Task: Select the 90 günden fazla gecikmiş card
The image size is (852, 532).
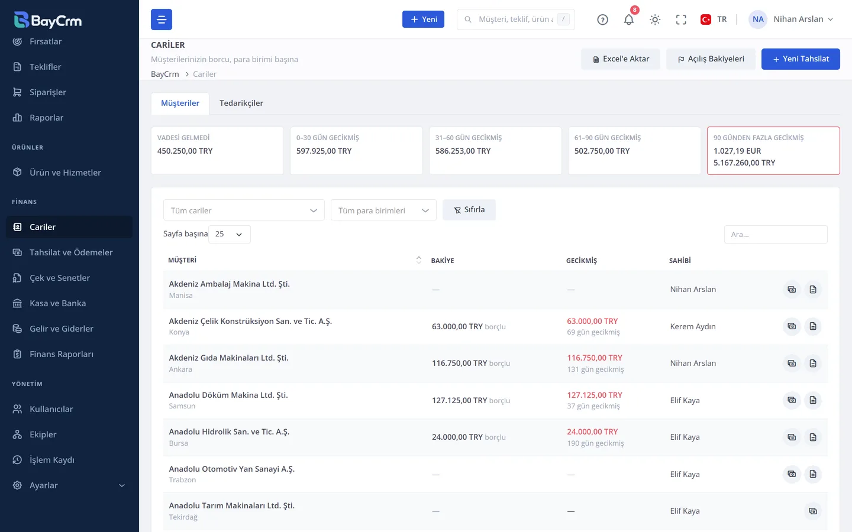Action: pyautogui.click(x=773, y=151)
